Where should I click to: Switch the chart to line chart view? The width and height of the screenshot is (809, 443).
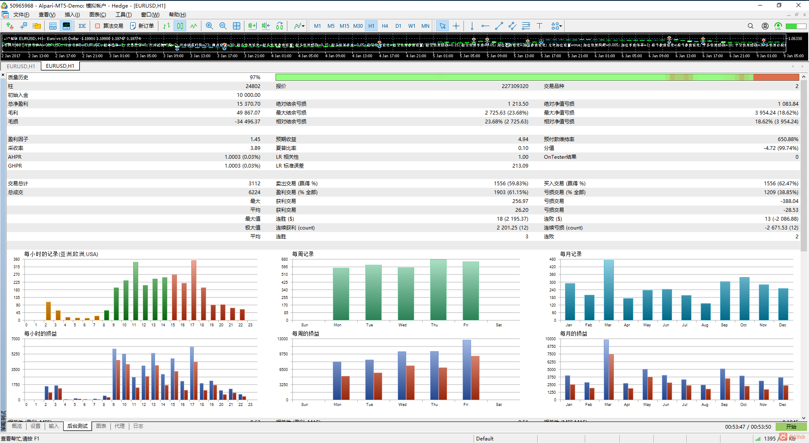click(193, 26)
